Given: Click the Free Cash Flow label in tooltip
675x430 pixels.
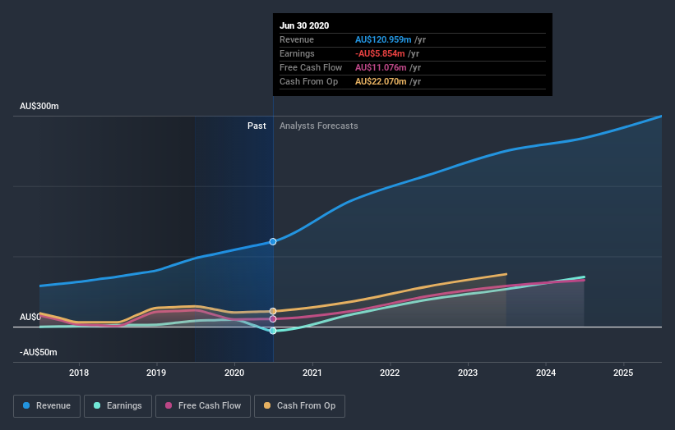Looking at the screenshot, I should pyautogui.click(x=311, y=67).
